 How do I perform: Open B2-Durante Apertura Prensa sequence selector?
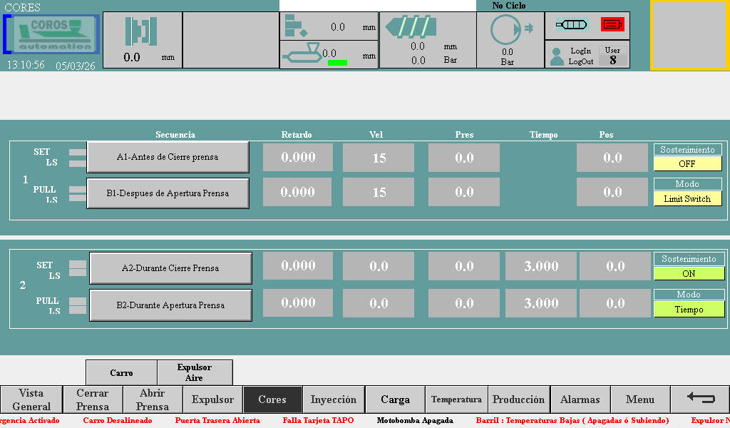click(x=170, y=305)
